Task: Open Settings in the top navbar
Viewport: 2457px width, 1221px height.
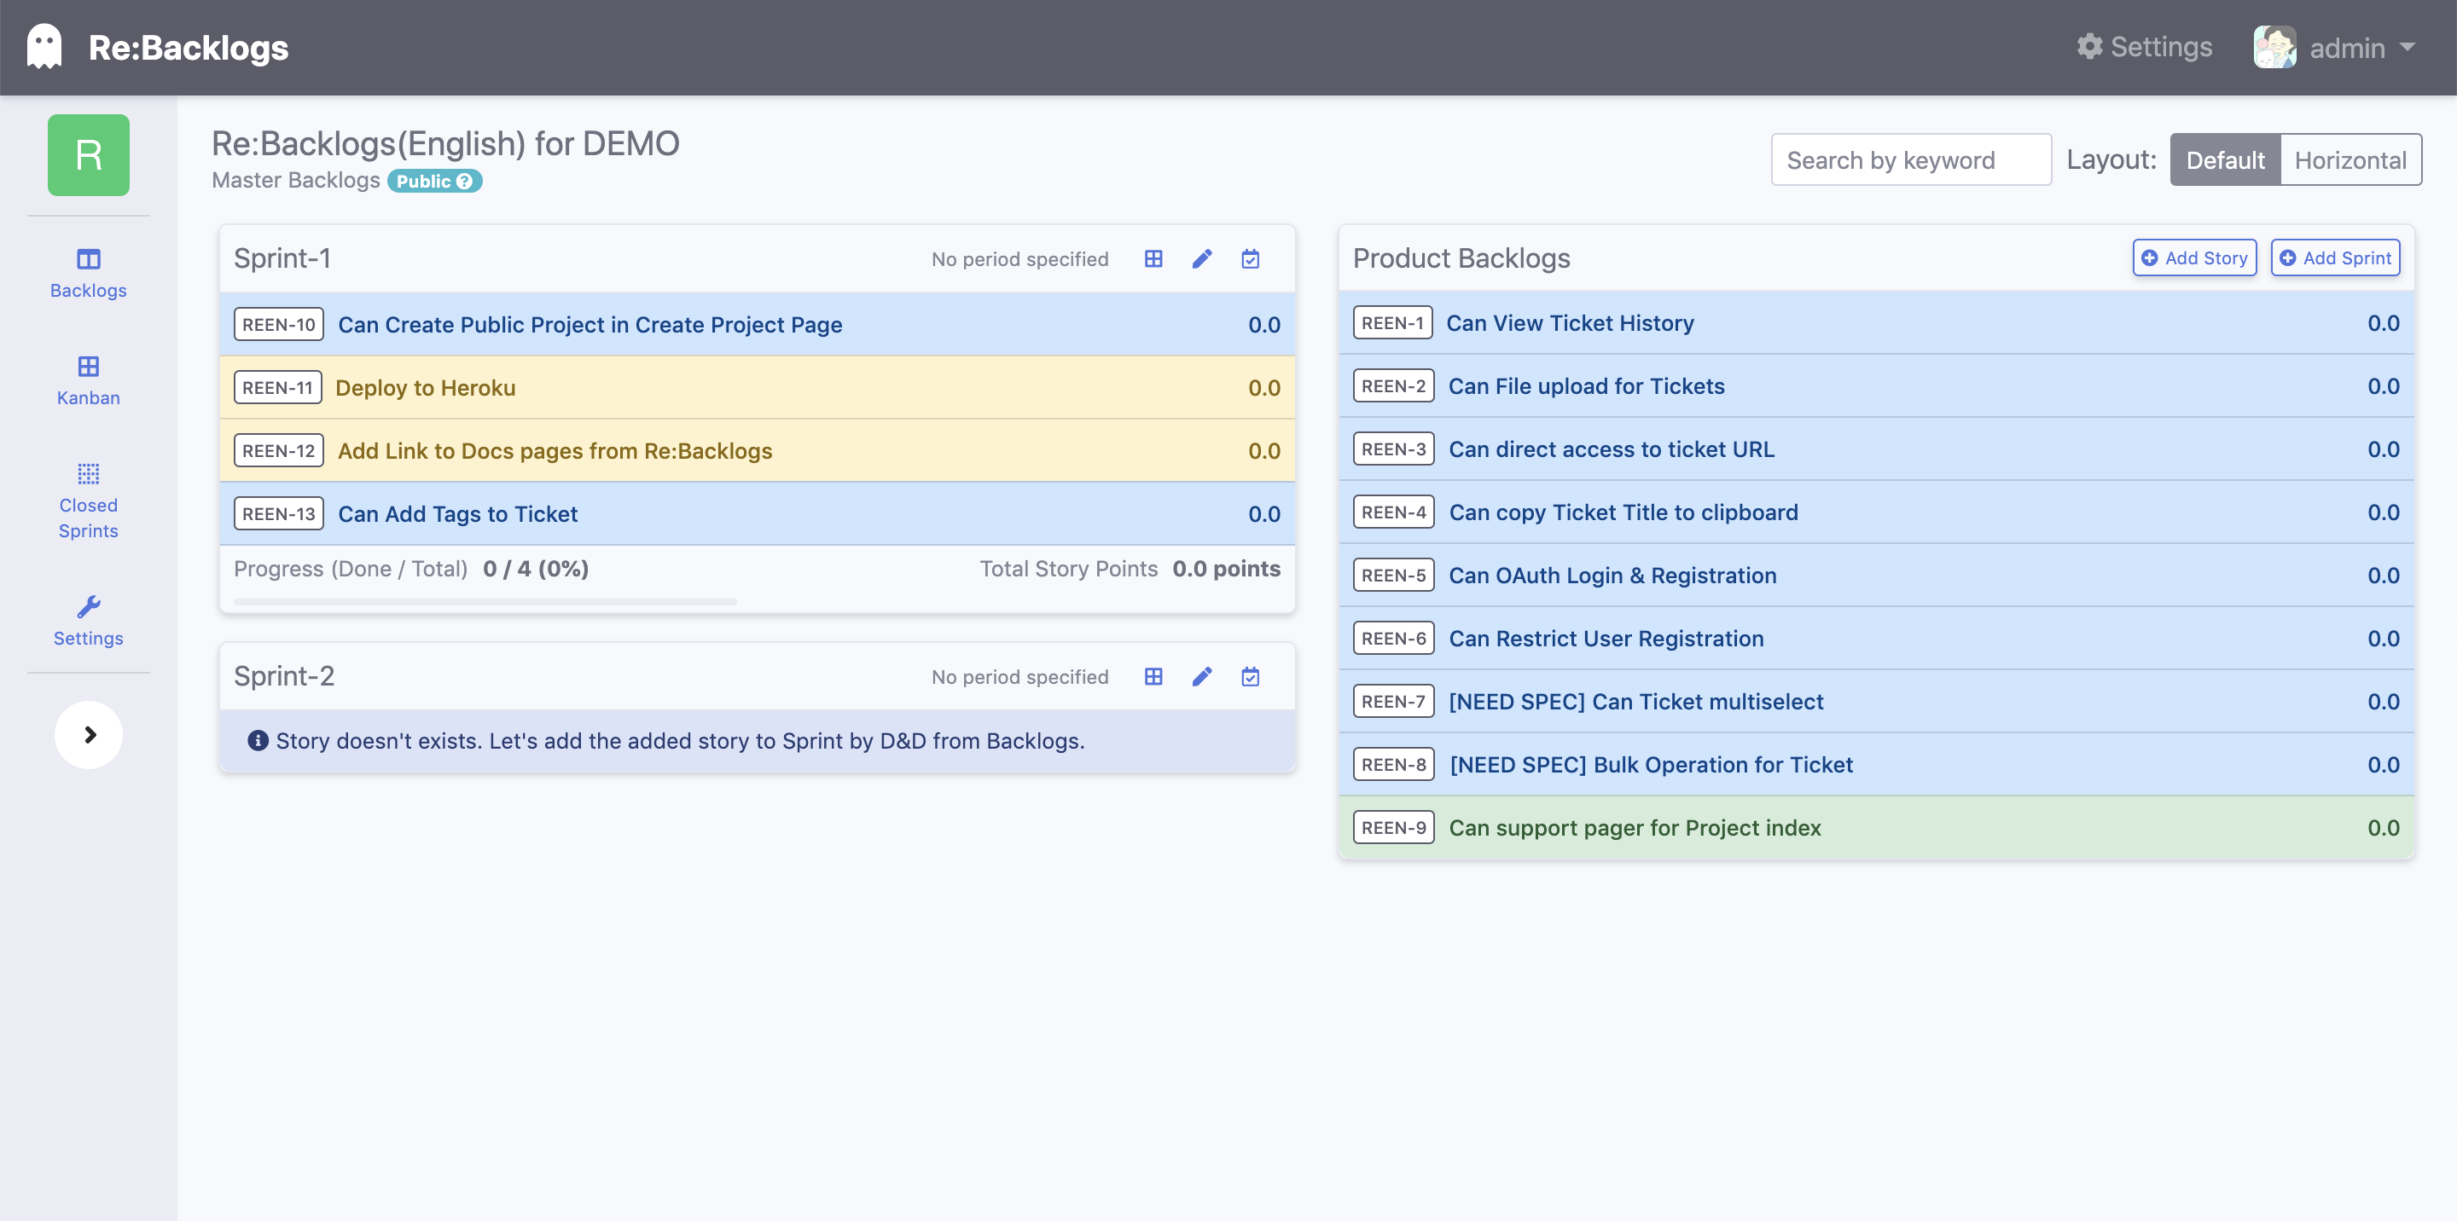Action: click(x=2144, y=47)
